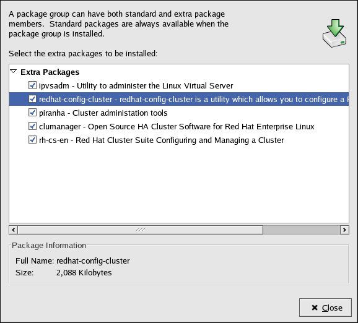Select the piranha Cluster administration tools row
The image size is (358, 323).
[x=179, y=113]
